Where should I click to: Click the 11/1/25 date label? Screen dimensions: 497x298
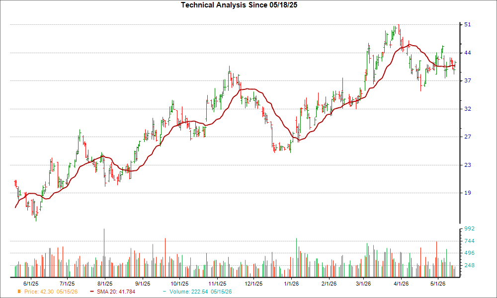(217, 284)
